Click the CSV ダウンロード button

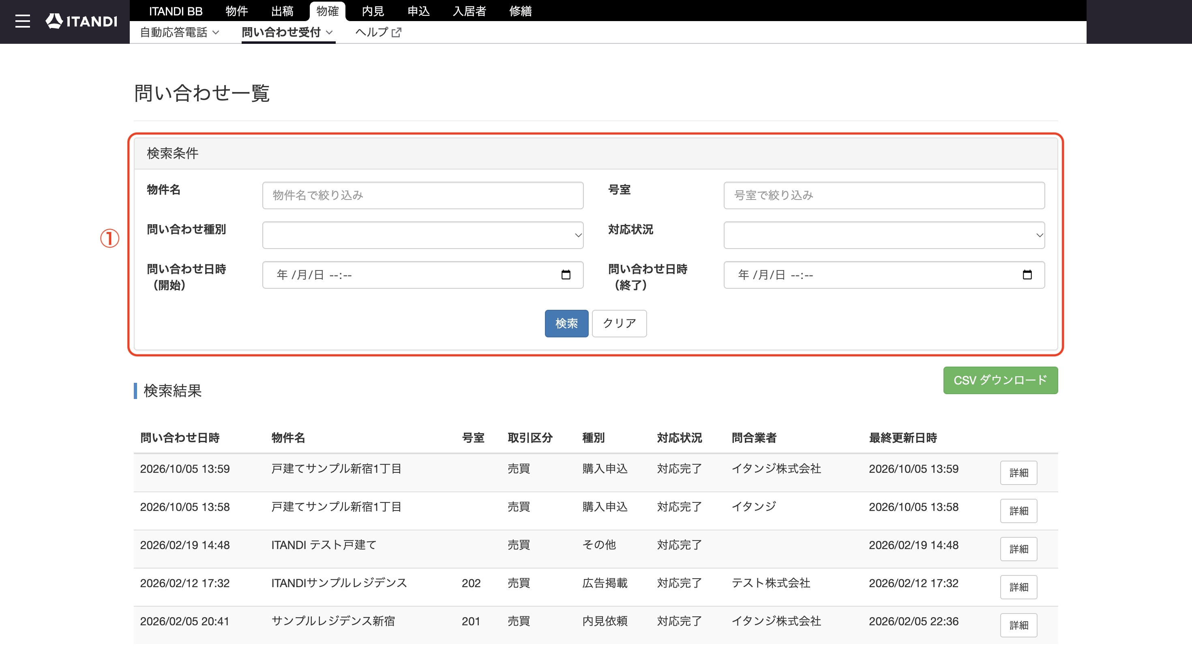click(1001, 380)
